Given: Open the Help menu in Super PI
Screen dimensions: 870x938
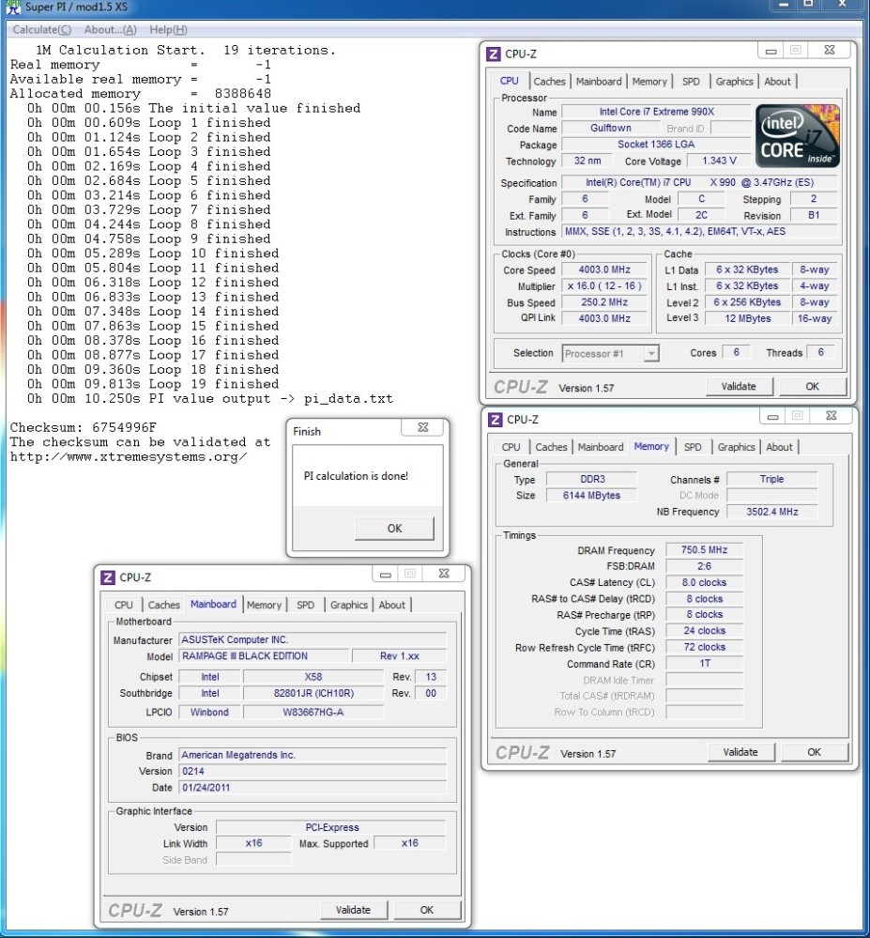Looking at the screenshot, I should [x=168, y=30].
